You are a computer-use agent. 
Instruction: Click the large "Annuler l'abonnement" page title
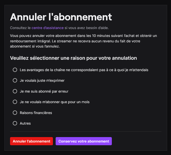tap(61, 17)
